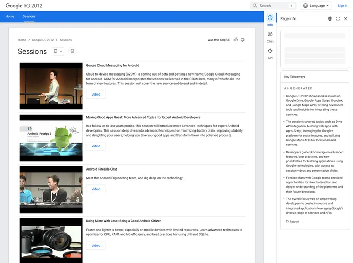Click the bug report icon in Page info
The width and height of the screenshot is (353, 263).
click(x=330, y=18)
